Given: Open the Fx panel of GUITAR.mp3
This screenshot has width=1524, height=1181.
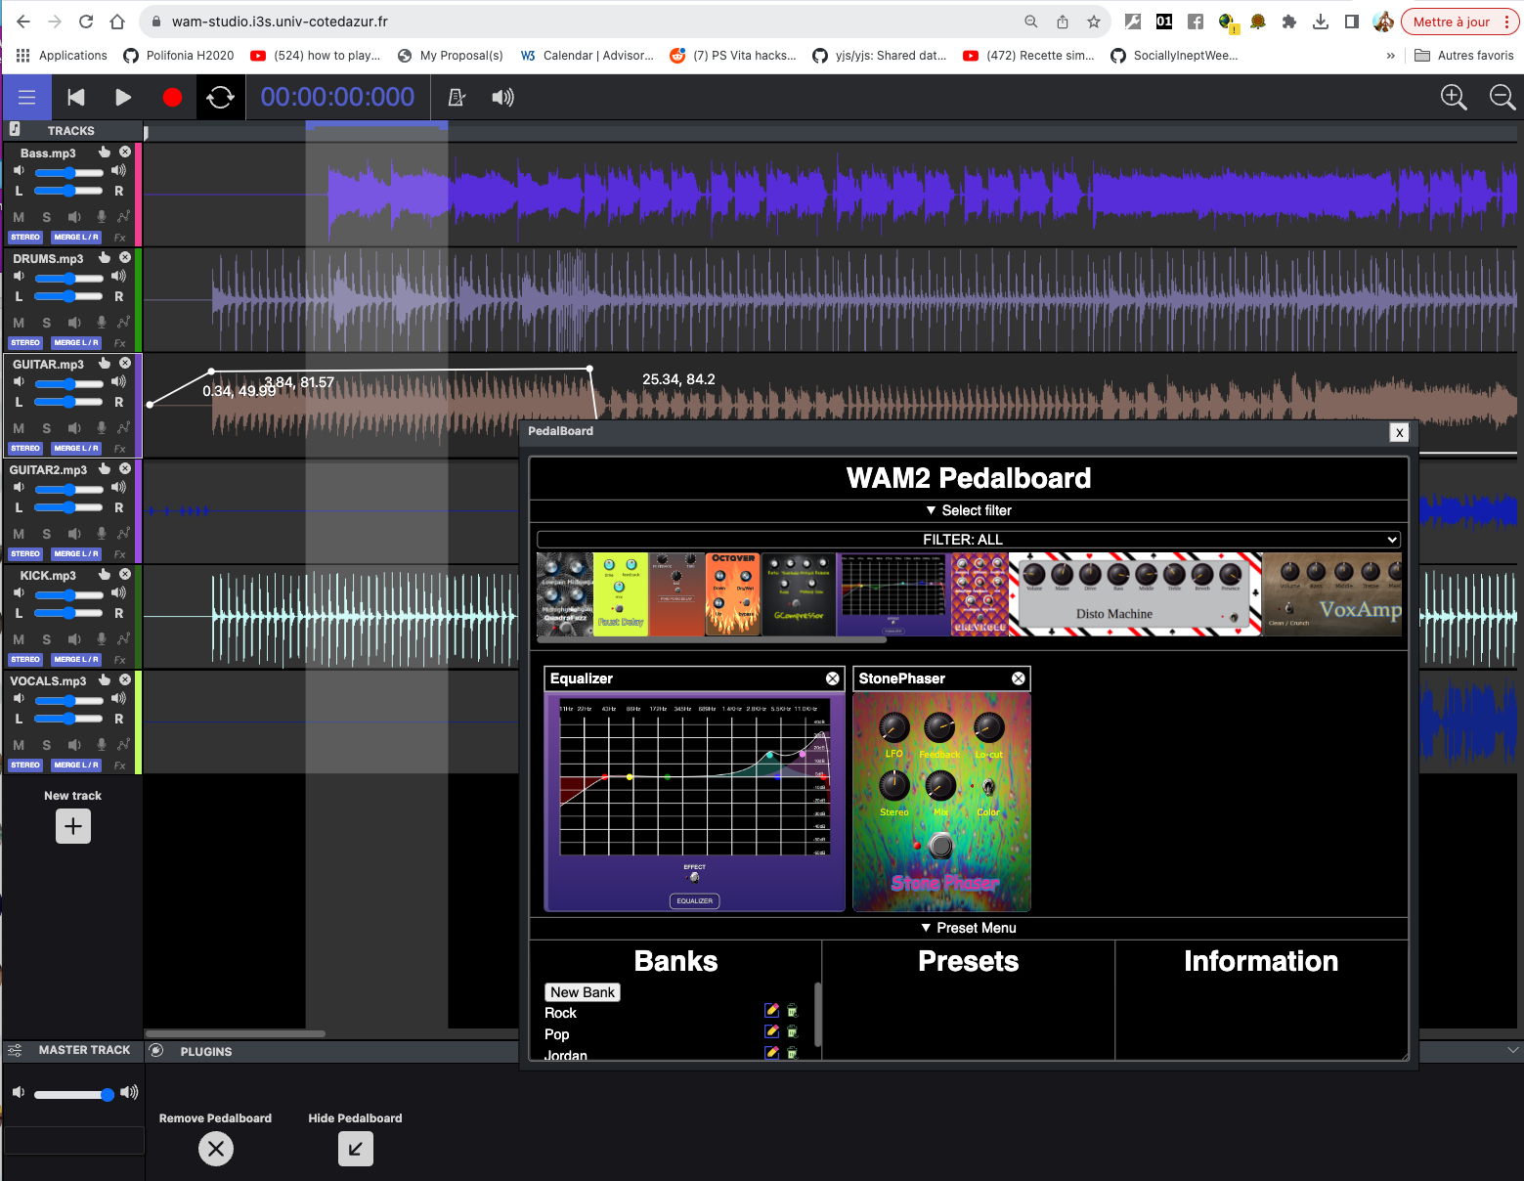Looking at the screenshot, I should 120,449.
